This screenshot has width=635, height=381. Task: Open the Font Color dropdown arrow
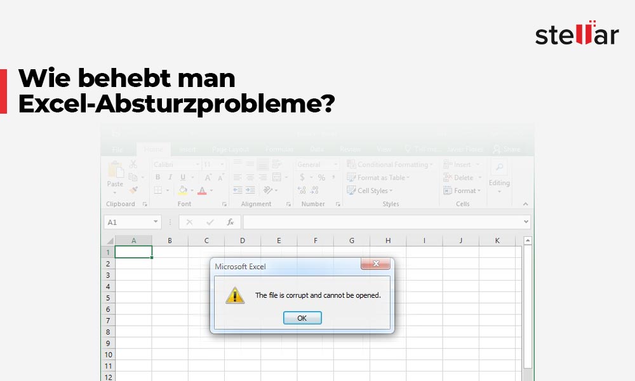point(211,190)
